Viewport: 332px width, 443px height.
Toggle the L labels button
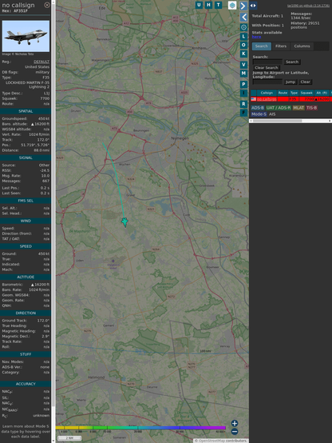point(243,37)
